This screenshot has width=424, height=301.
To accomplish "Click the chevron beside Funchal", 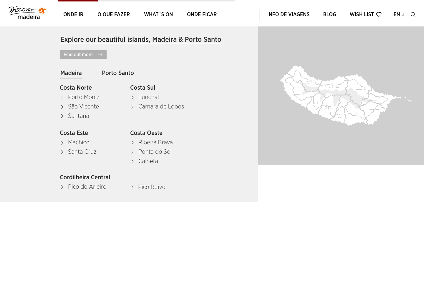I will pyautogui.click(x=132, y=97).
